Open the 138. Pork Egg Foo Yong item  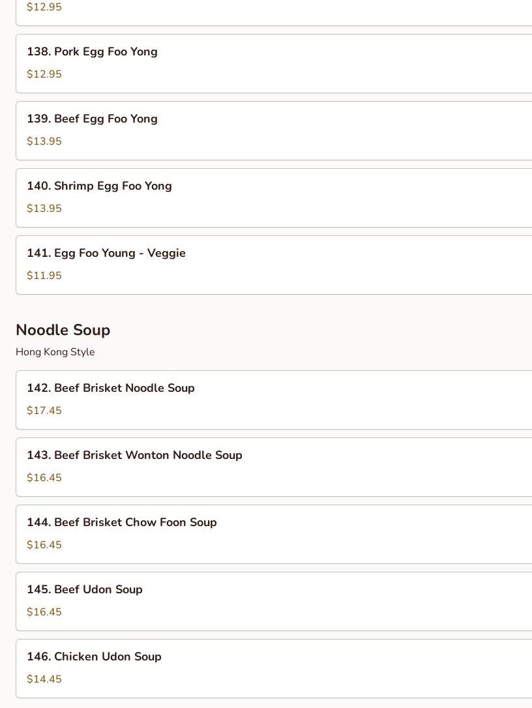point(92,52)
